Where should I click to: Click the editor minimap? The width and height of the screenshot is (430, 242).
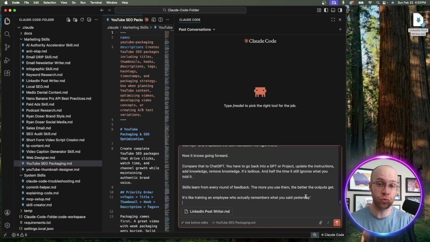click(x=167, y=131)
